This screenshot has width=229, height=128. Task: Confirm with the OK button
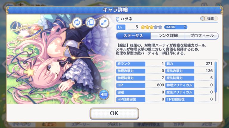(x=114, y=113)
